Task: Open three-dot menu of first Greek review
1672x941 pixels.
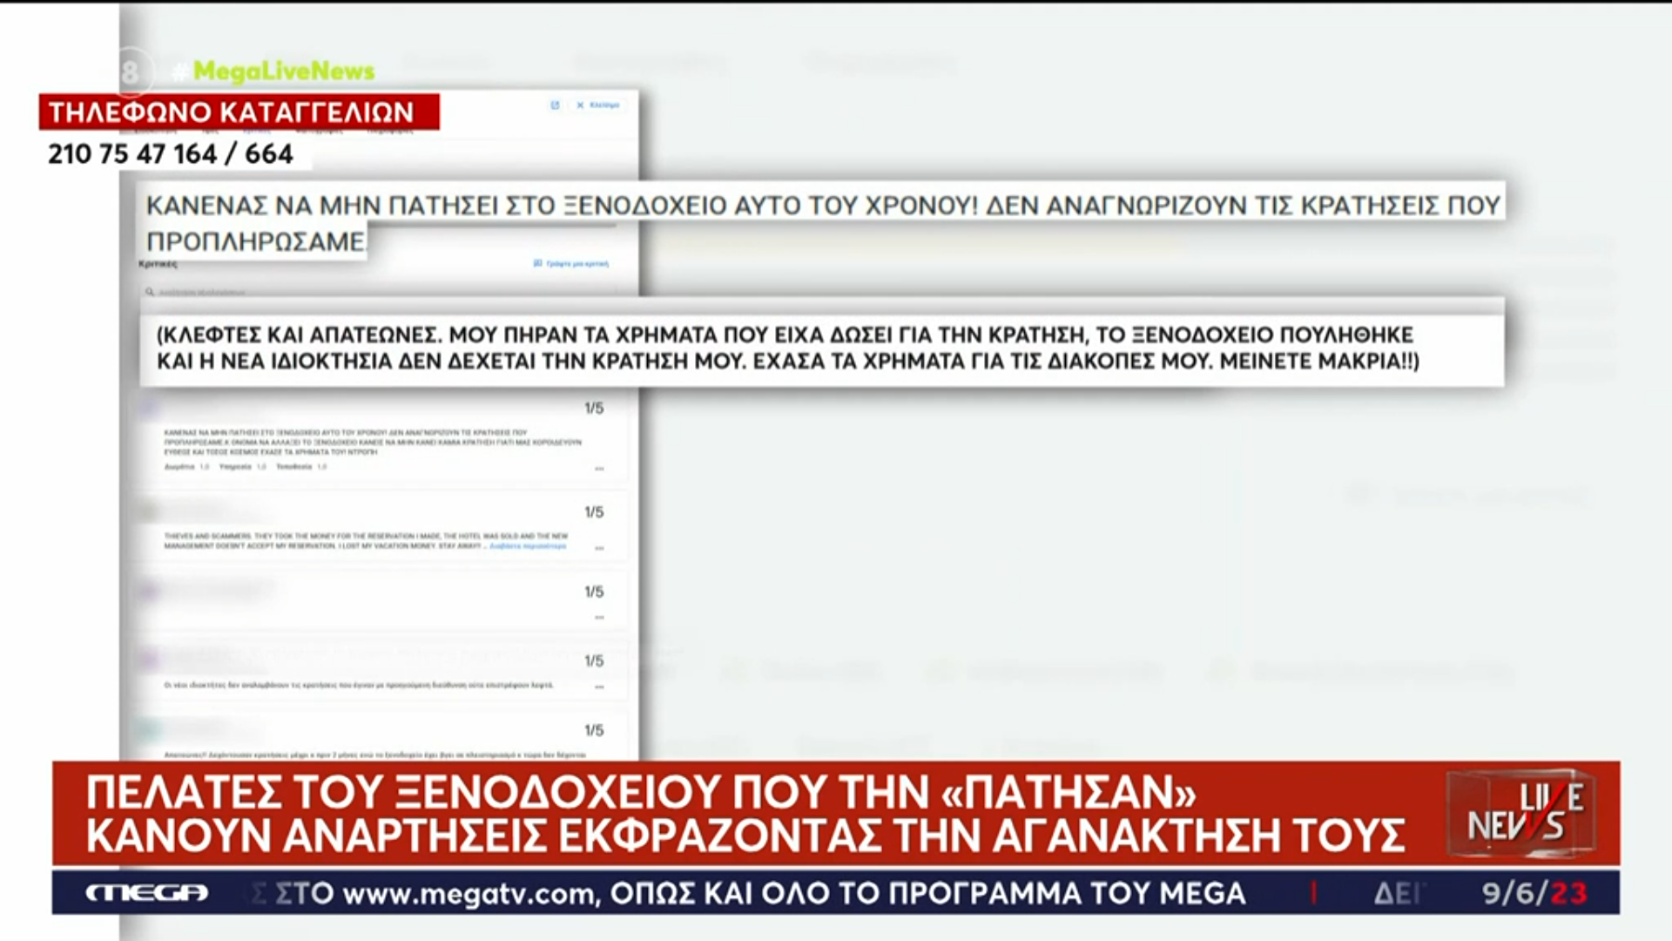Action: (x=599, y=469)
